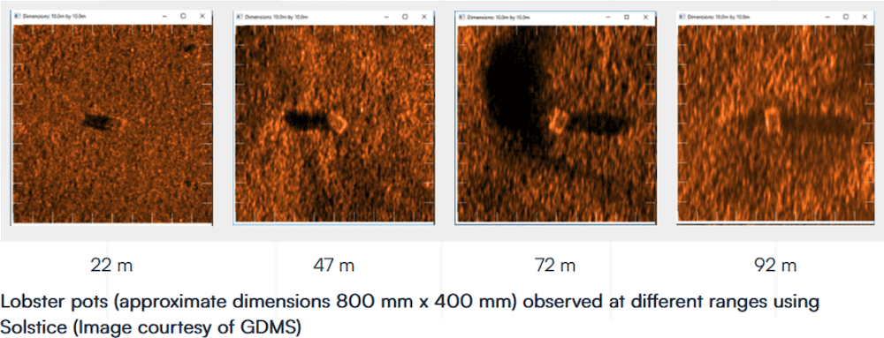This screenshot has height=338, width=884.
Task: Close the 47 m sonar window
Action: coord(423,18)
